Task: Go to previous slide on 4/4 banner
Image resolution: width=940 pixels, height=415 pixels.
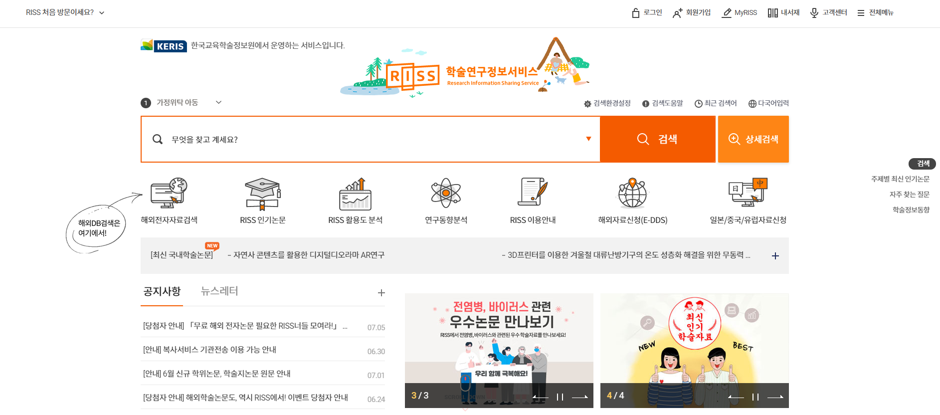Action: click(x=737, y=397)
